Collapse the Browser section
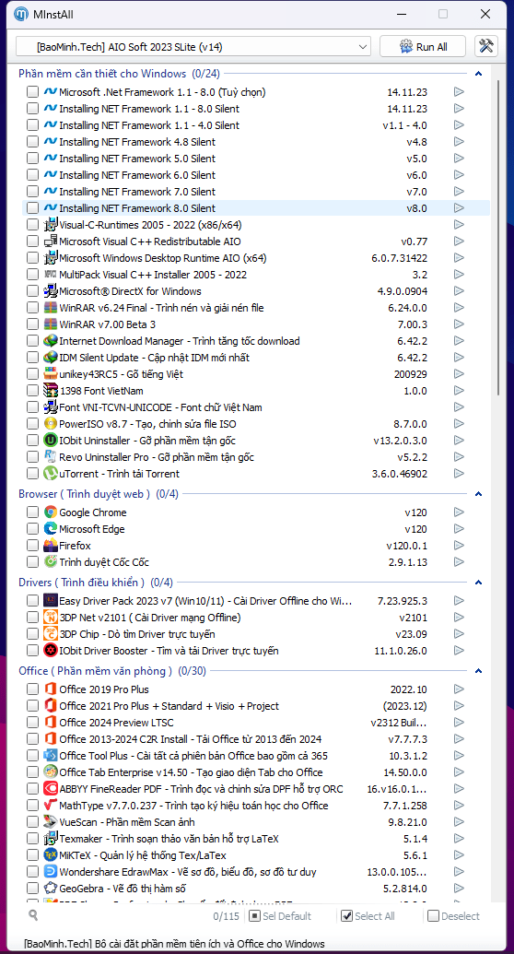Image resolution: width=514 pixels, height=954 pixels. tap(478, 494)
